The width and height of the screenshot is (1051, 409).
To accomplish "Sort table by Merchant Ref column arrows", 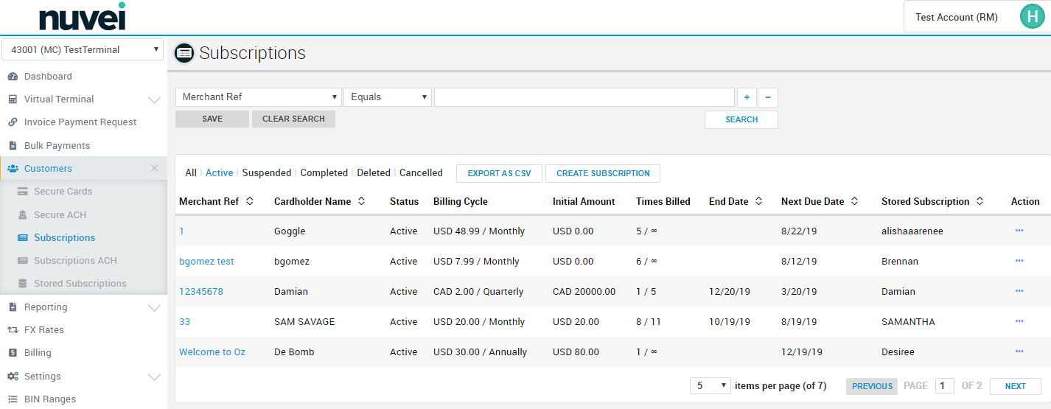I will point(250,201).
